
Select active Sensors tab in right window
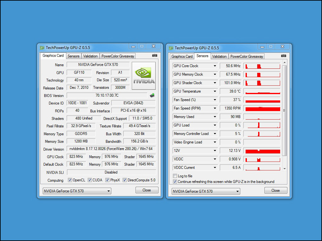(x=202, y=56)
